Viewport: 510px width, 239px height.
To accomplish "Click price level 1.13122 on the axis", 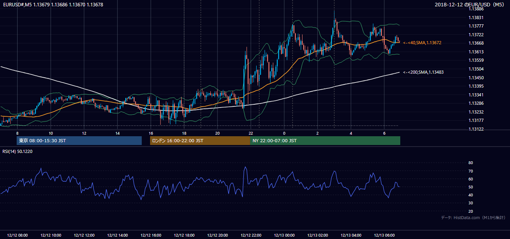I will pos(476,129).
